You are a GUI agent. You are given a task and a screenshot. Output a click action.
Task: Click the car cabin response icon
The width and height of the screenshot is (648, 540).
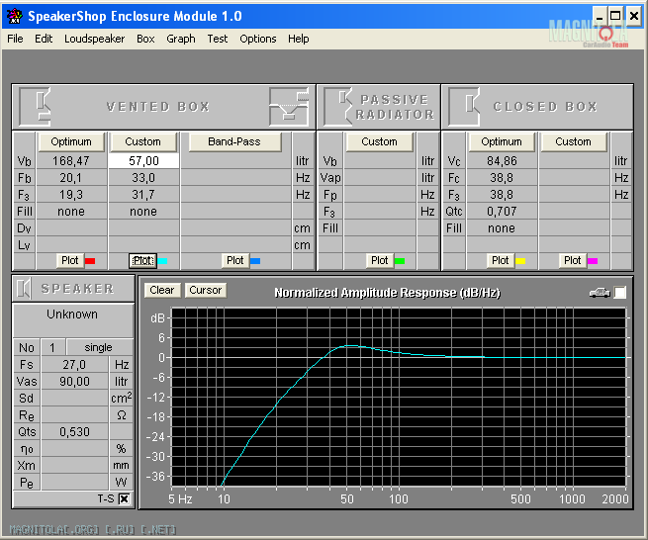coord(600,293)
